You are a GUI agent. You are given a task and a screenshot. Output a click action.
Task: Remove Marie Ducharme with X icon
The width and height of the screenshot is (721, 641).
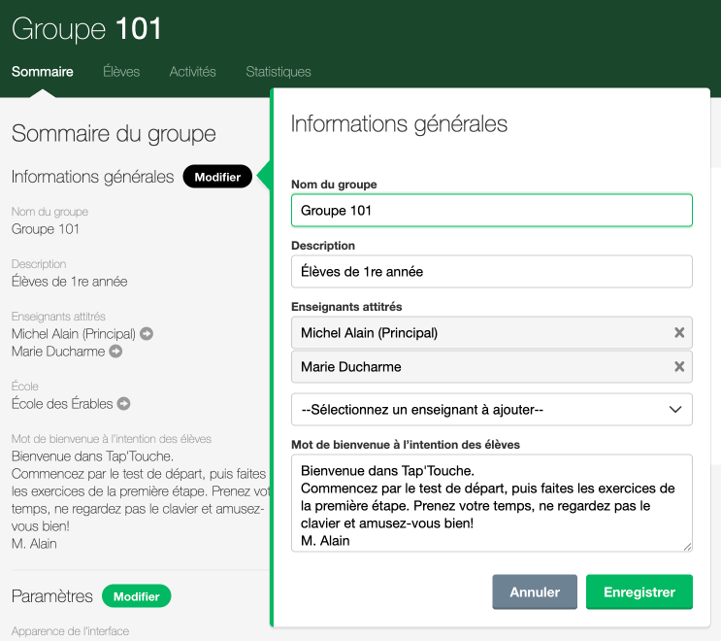click(679, 367)
